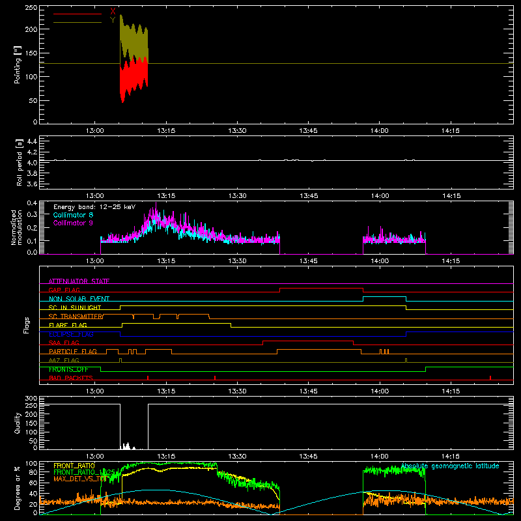
Task: Click the BAD_PACKETS label
Action: pyautogui.click(x=71, y=378)
